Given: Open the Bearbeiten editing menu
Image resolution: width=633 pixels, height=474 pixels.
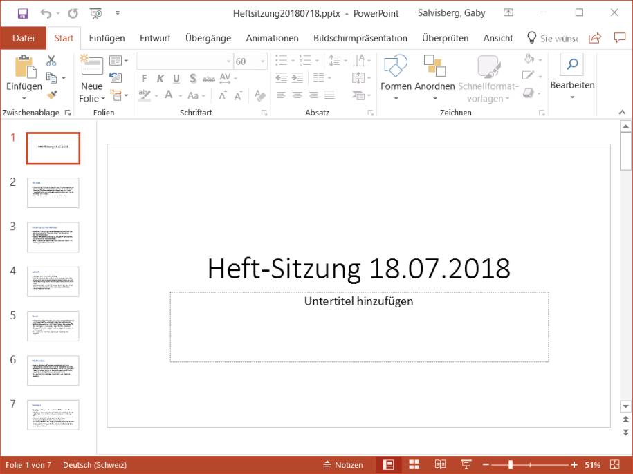Looking at the screenshot, I should click(x=572, y=77).
